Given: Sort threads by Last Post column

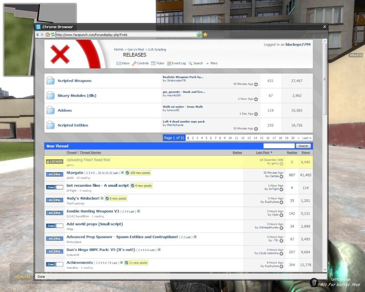Looking at the screenshot, I should [x=263, y=152].
